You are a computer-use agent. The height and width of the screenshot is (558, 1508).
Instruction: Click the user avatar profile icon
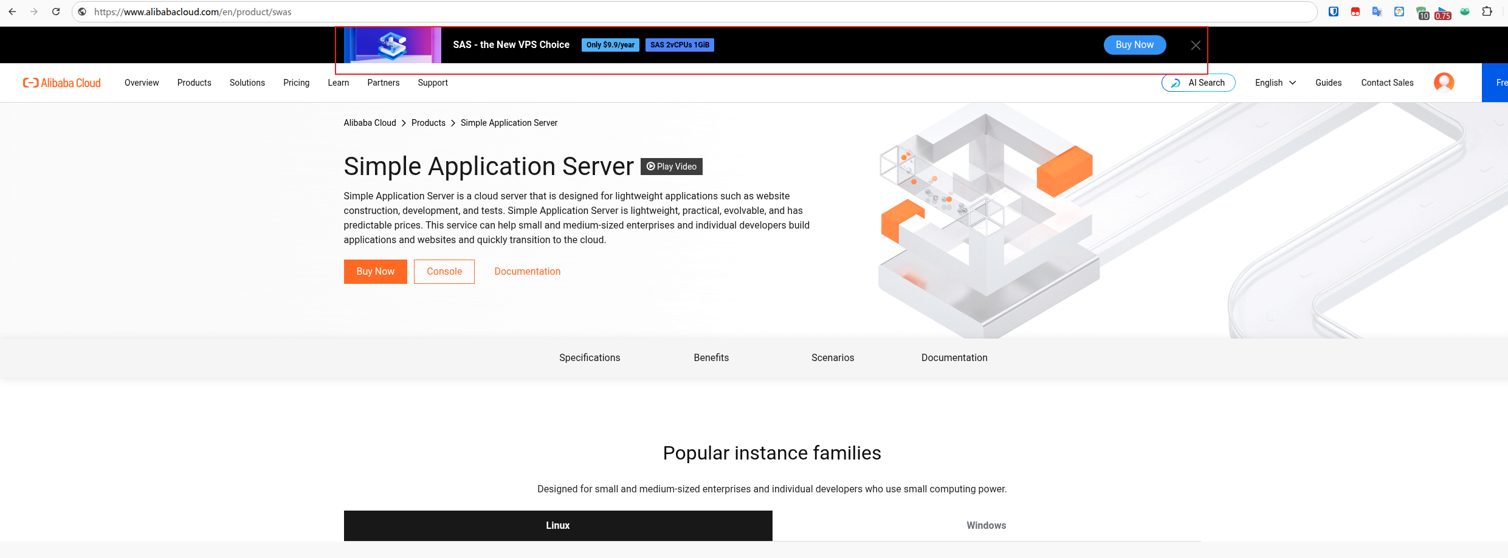pos(1444,82)
